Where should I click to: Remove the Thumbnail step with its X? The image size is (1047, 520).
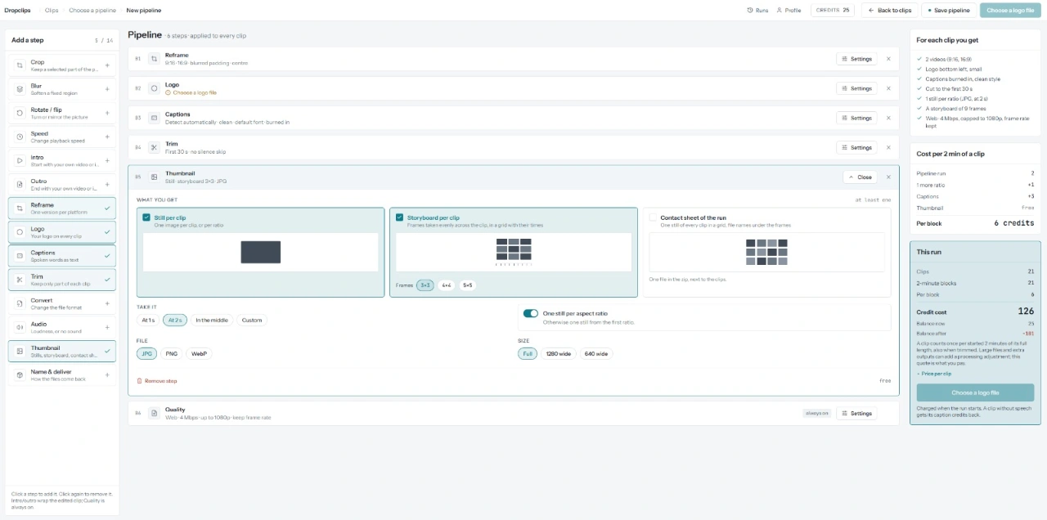pos(888,177)
